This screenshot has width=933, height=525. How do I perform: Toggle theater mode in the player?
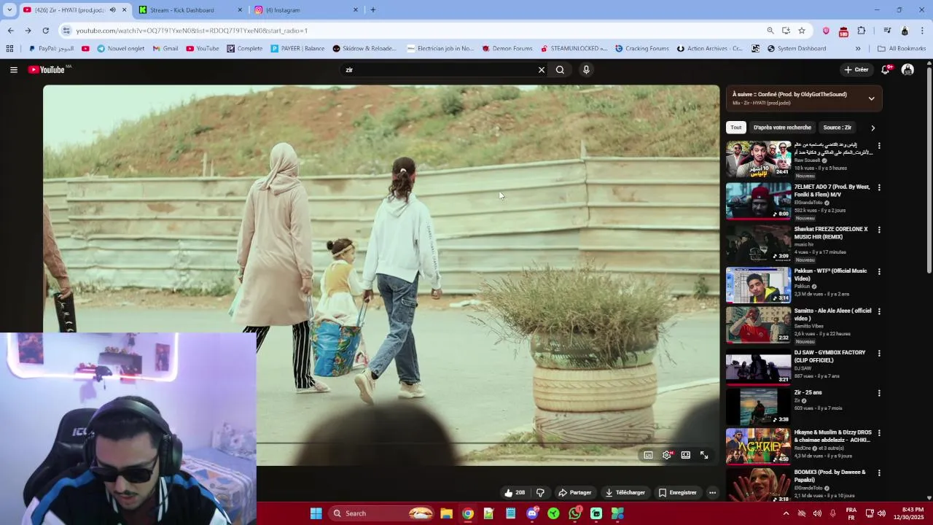[686, 455]
